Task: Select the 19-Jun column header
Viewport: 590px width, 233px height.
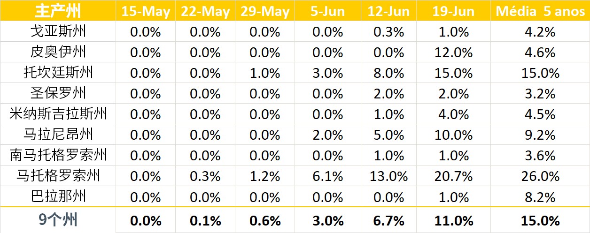Action: click(458, 12)
